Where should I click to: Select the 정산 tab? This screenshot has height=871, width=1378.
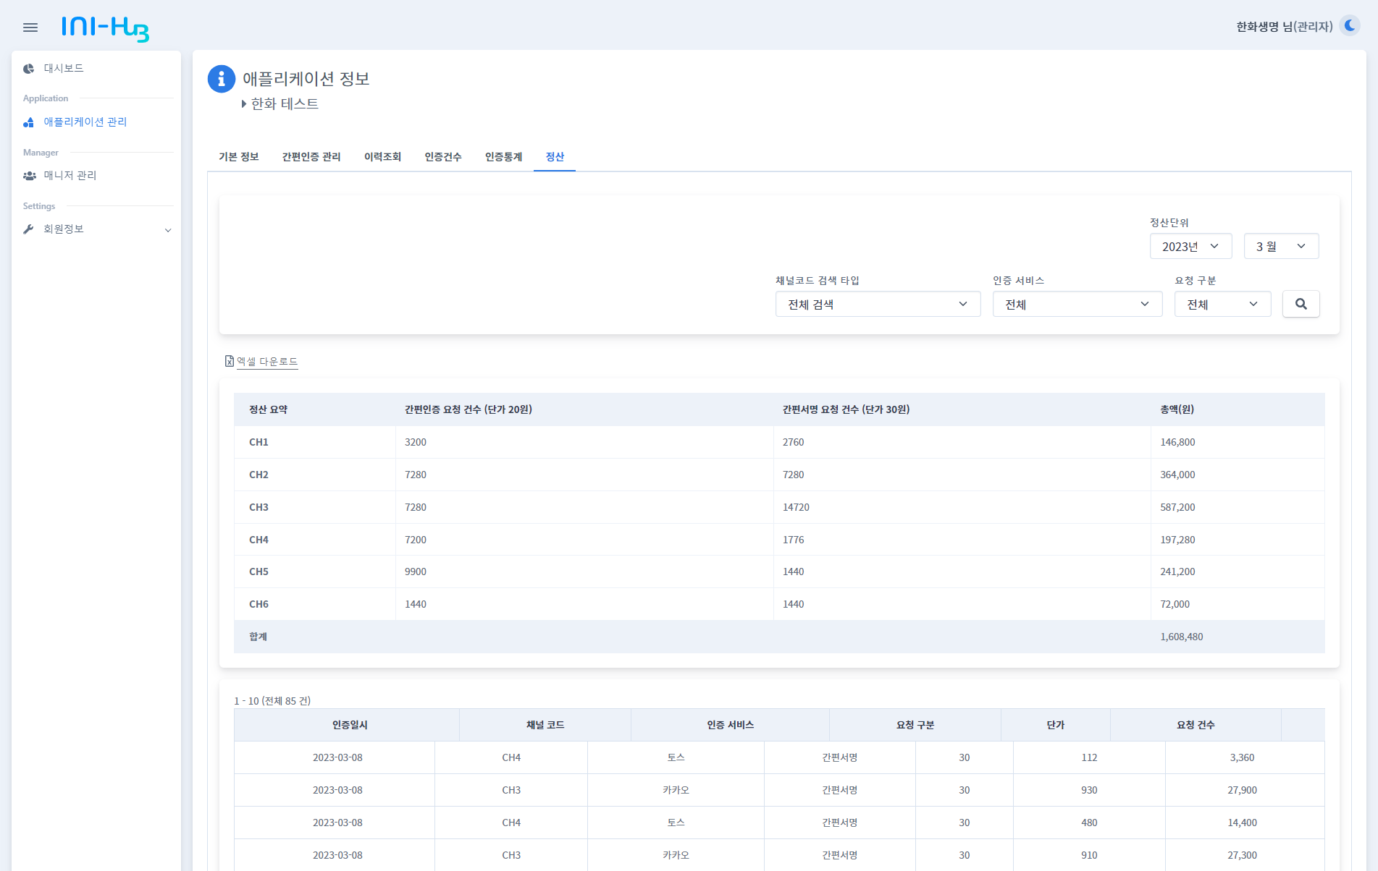coord(555,156)
